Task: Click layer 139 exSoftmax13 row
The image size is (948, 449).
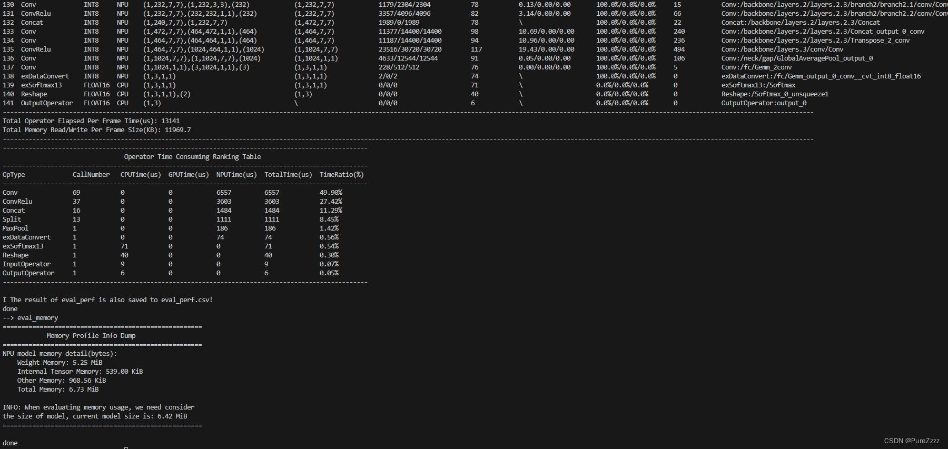Action: click(399, 85)
